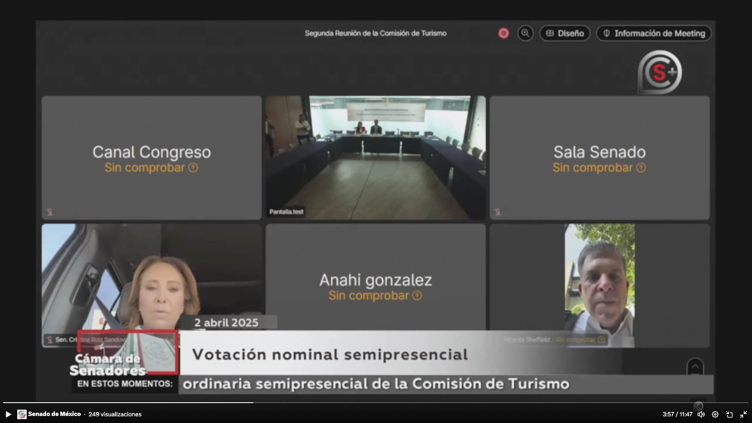
Task: Click the muted mic icon beside Sen. Cri name label
Action: pos(50,340)
